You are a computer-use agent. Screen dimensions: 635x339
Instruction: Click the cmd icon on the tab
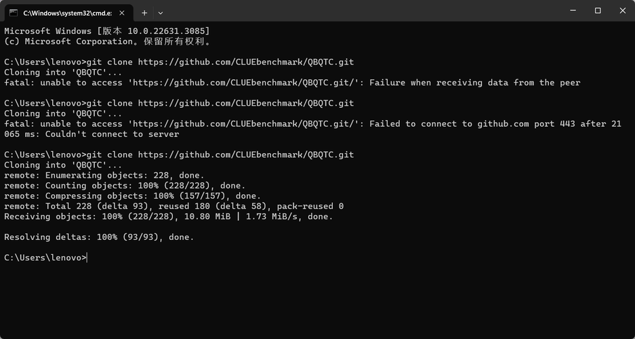tap(13, 12)
